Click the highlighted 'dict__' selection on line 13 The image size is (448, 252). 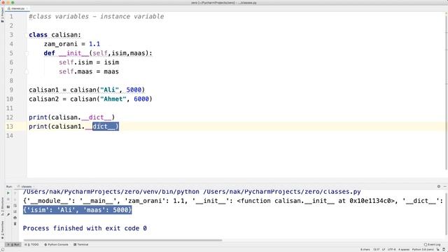pos(106,126)
